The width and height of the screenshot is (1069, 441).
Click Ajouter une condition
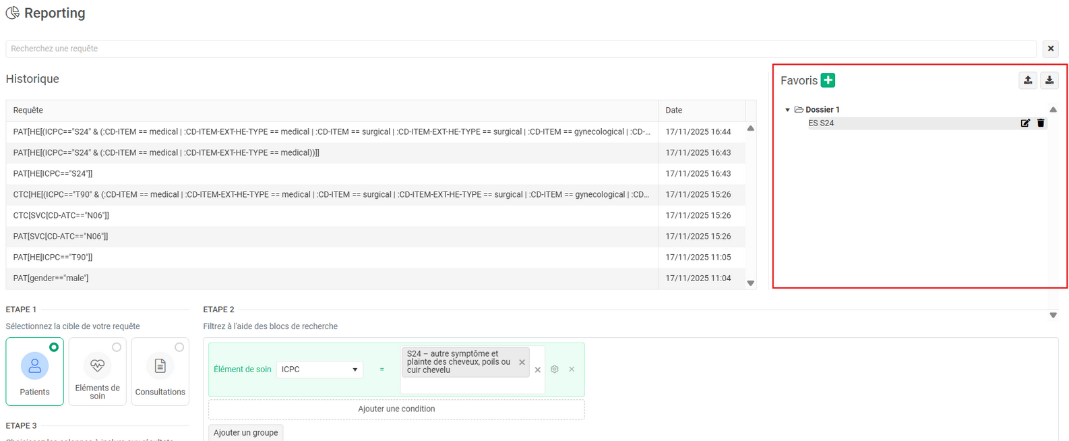click(x=396, y=409)
